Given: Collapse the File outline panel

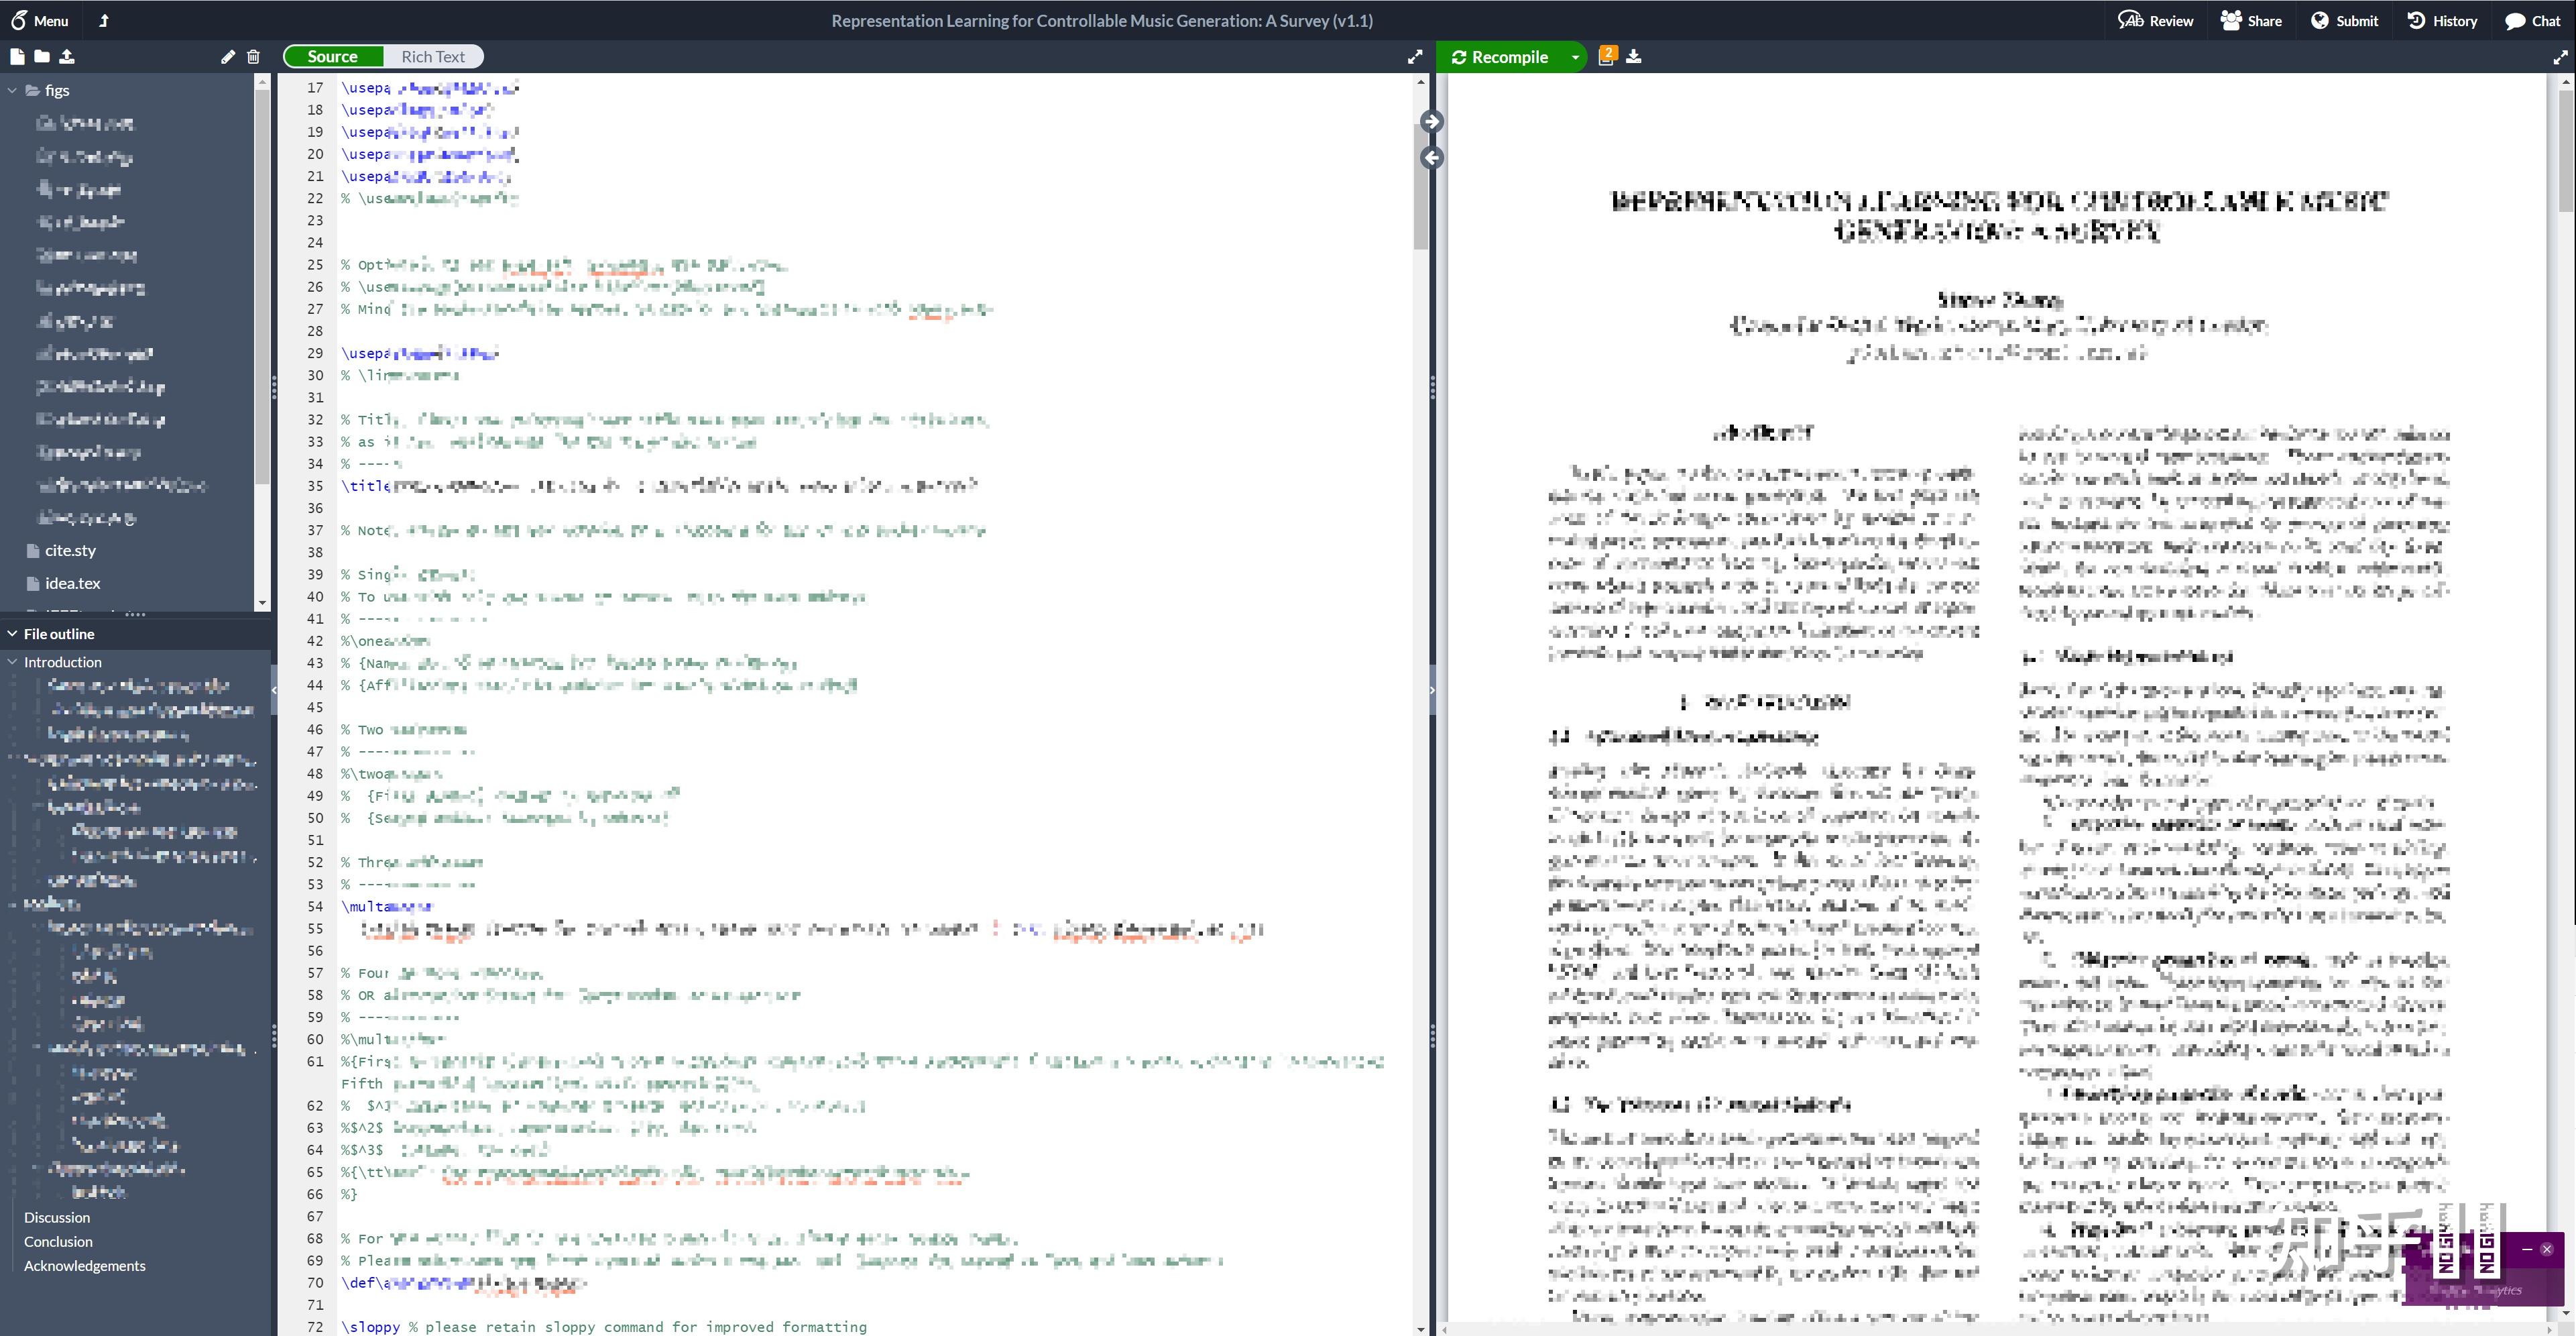Looking at the screenshot, I should click(12, 634).
